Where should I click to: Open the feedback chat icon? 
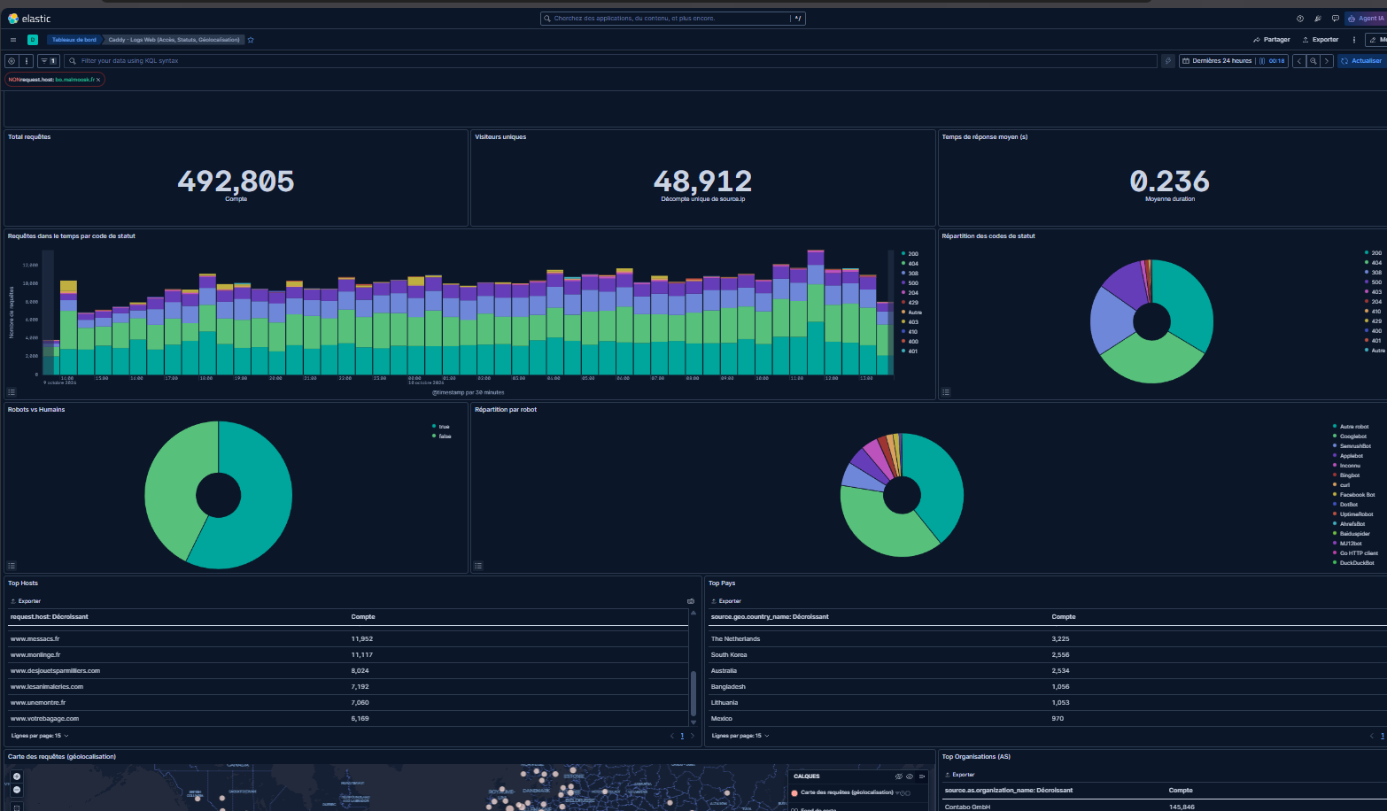pyautogui.click(x=1336, y=19)
